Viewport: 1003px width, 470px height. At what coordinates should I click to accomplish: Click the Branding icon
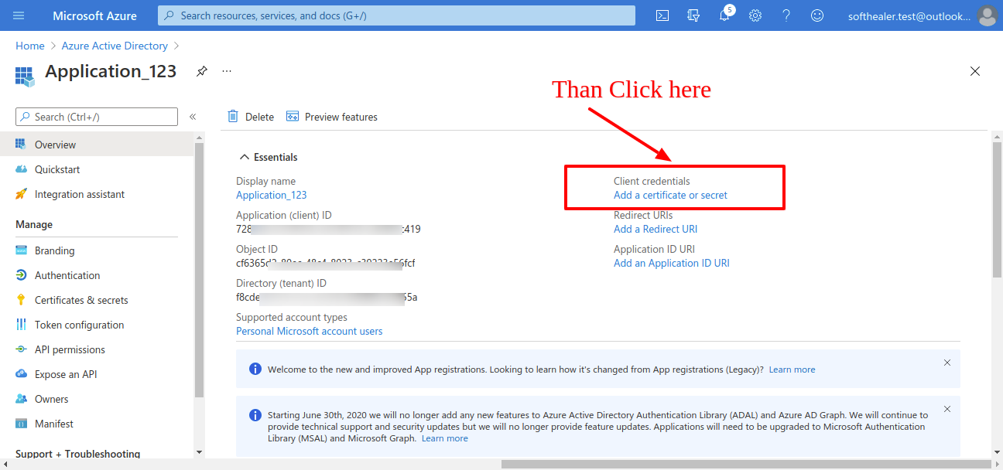pos(21,250)
